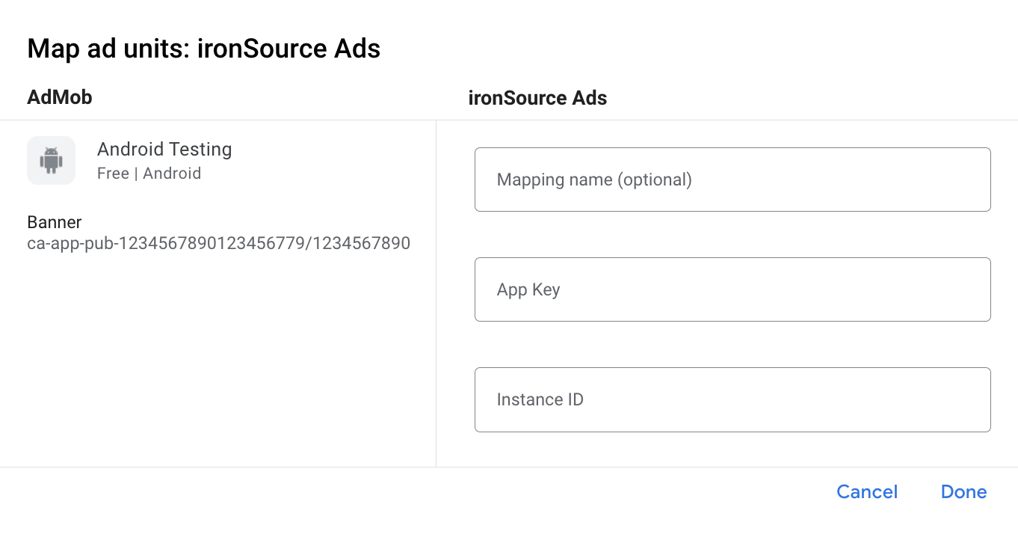Image resolution: width=1018 pixels, height=543 pixels.
Task: Click inside the App Key field
Action: (x=732, y=289)
